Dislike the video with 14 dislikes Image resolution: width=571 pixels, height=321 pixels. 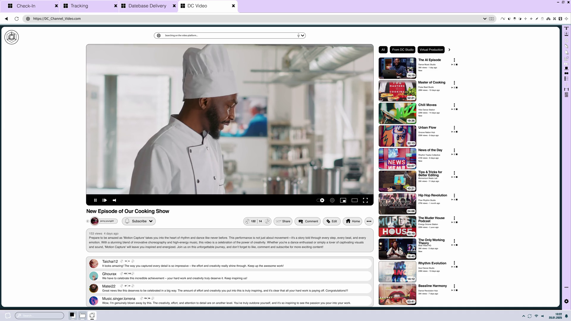[x=267, y=221]
